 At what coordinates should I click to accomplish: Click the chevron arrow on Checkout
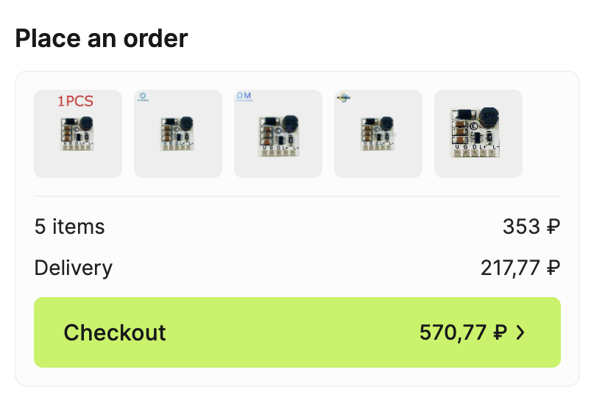point(520,332)
